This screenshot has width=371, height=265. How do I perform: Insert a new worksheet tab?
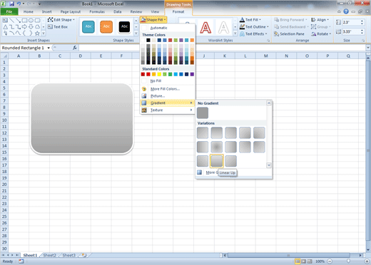pos(84,255)
